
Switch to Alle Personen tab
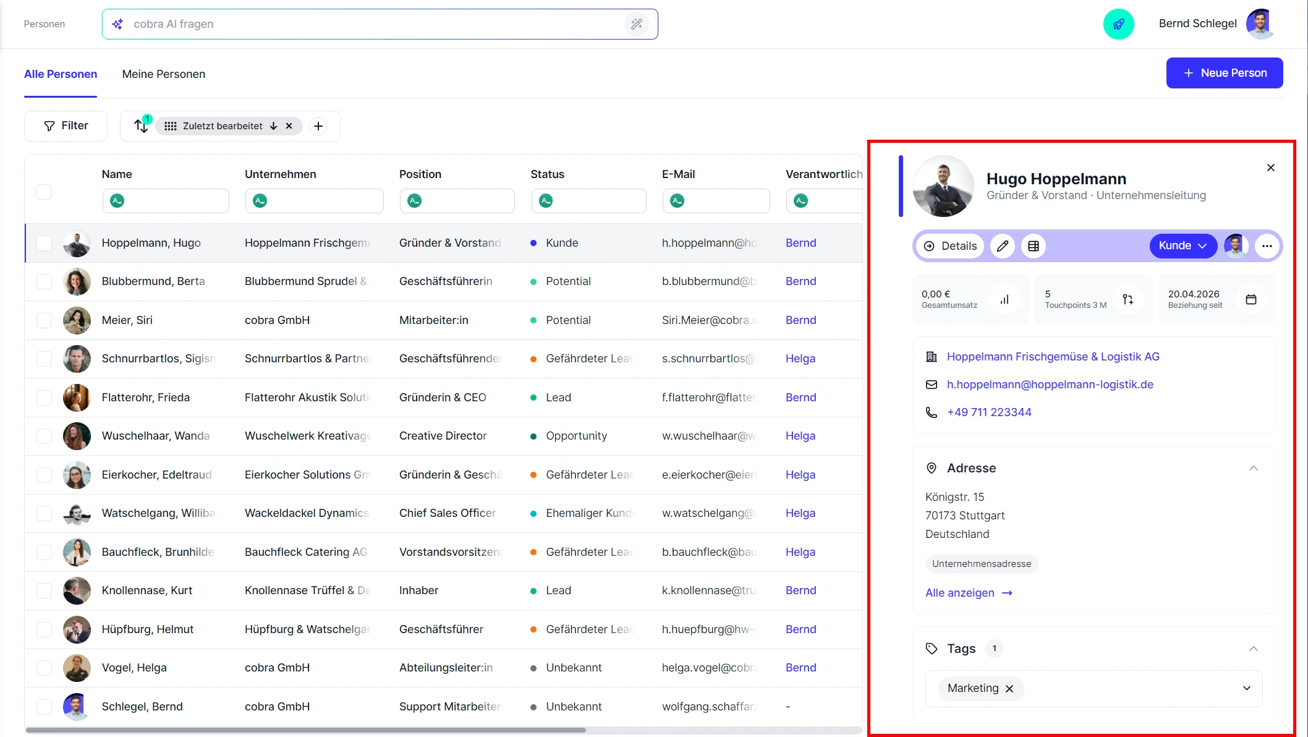[61, 74]
